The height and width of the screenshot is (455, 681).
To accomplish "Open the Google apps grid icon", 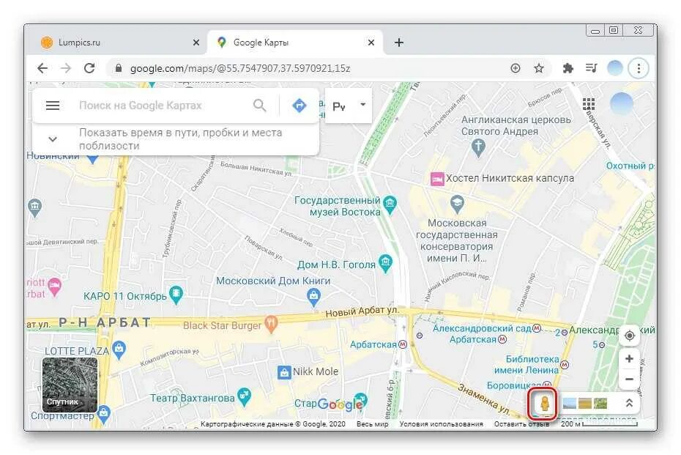I will coord(589,104).
